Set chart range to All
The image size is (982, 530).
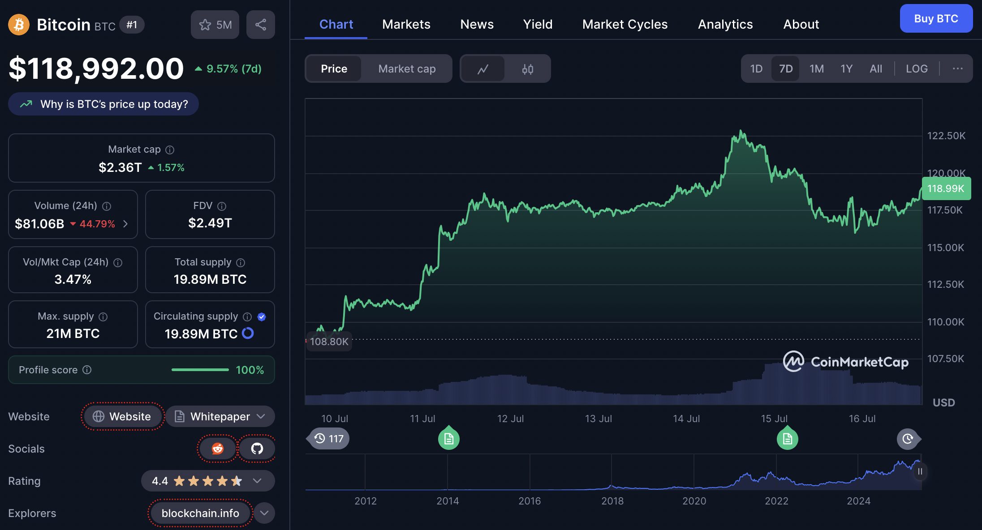point(876,68)
